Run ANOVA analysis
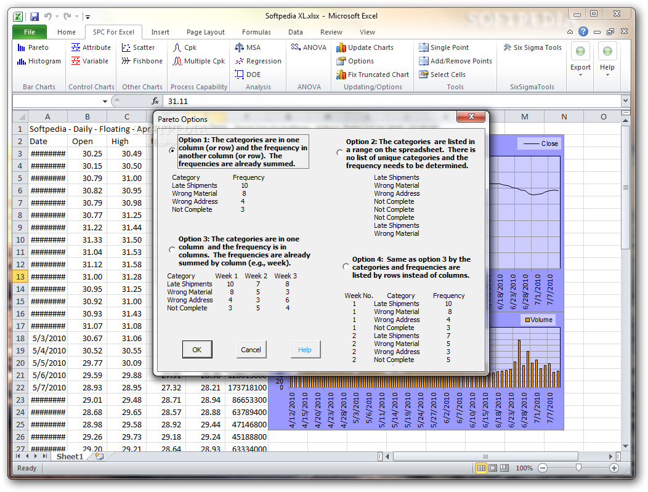The height and width of the screenshot is (492, 648). (309, 47)
